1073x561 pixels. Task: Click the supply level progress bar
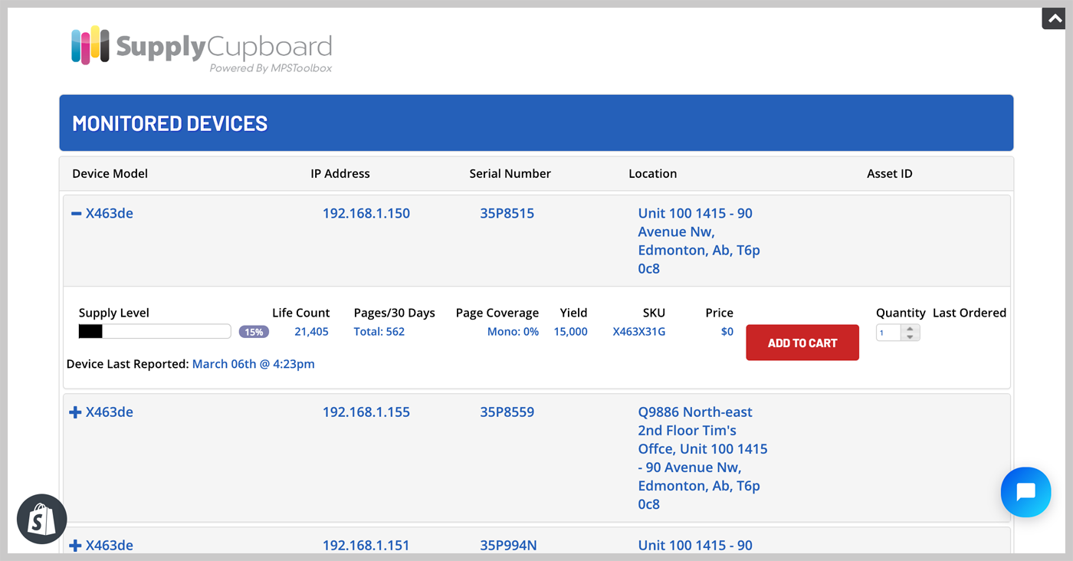[x=154, y=332]
